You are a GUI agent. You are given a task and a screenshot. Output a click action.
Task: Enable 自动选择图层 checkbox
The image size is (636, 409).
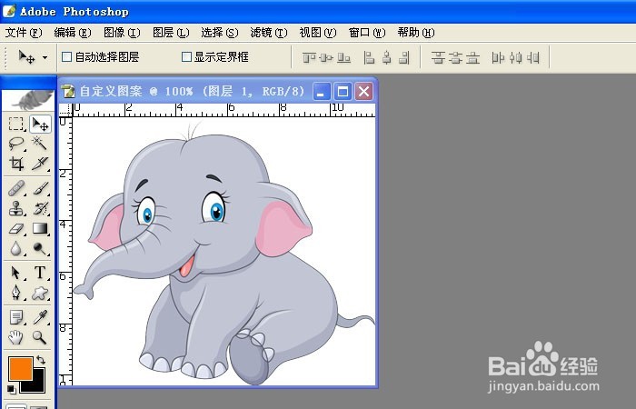(66, 56)
